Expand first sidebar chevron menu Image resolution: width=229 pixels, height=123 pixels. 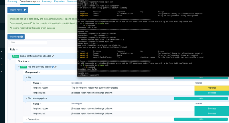click(x=2, y=52)
